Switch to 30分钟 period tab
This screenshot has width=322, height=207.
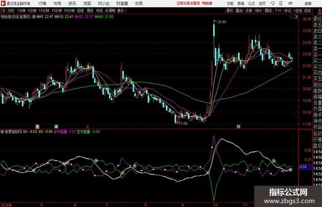point(57,11)
